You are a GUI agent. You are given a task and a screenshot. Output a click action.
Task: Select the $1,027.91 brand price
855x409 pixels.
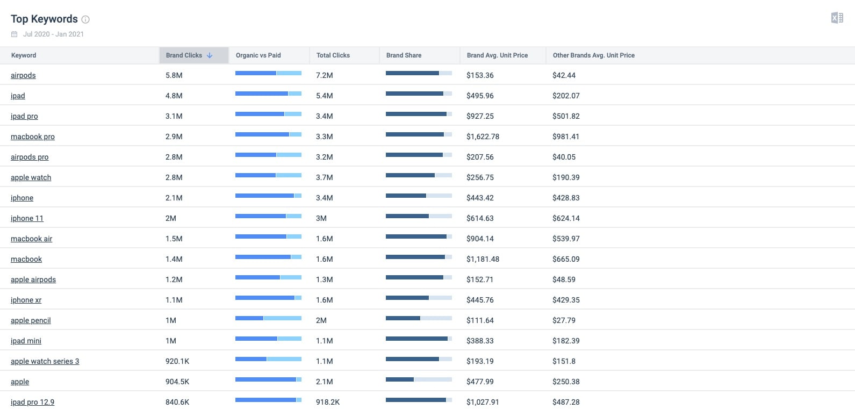point(483,402)
